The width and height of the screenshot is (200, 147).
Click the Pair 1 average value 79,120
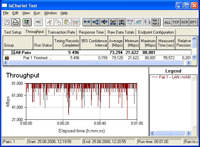117,58
